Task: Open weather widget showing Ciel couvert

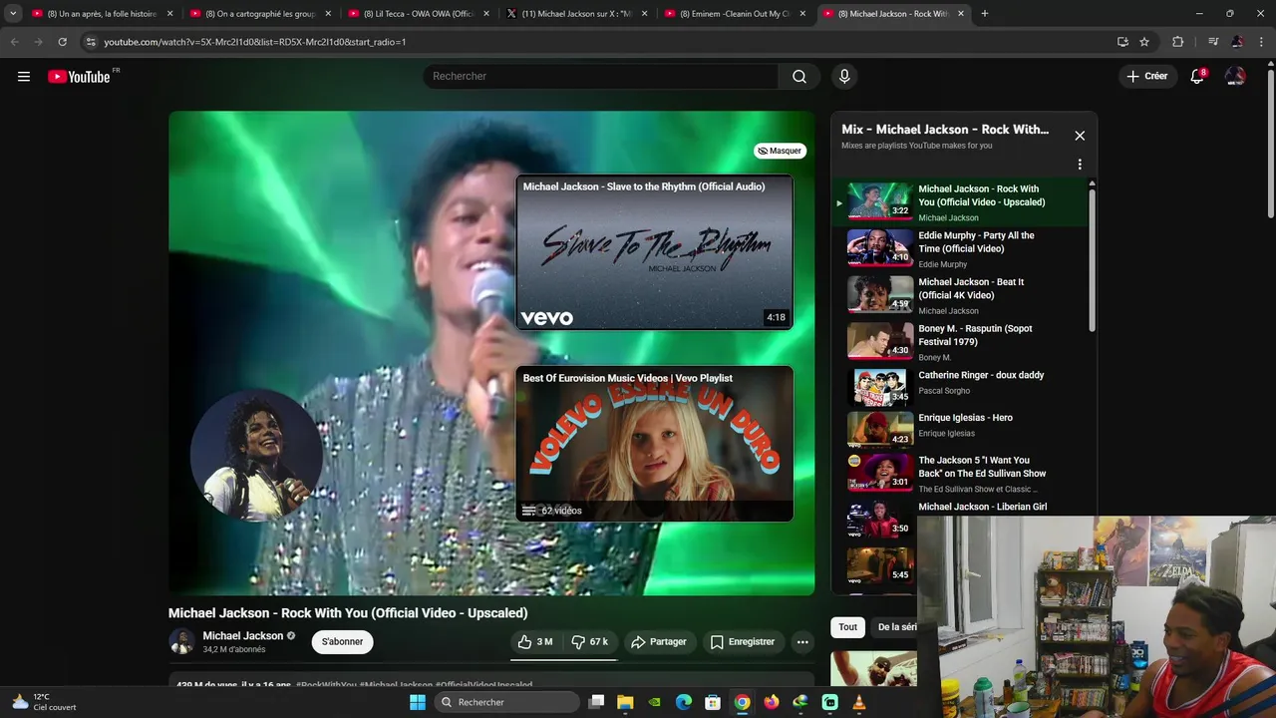Action: click(x=45, y=702)
